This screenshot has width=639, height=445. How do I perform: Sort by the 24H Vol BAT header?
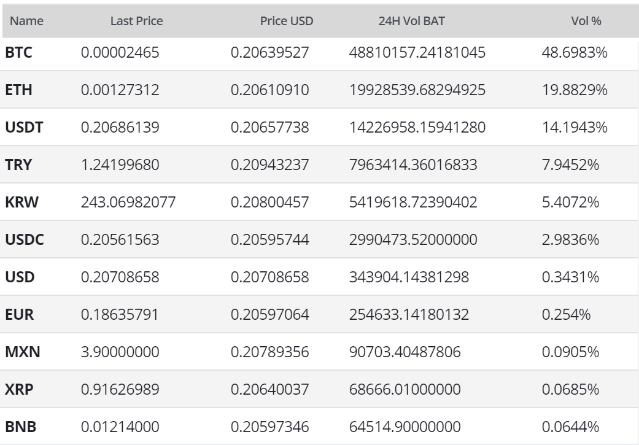click(x=412, y=21)
